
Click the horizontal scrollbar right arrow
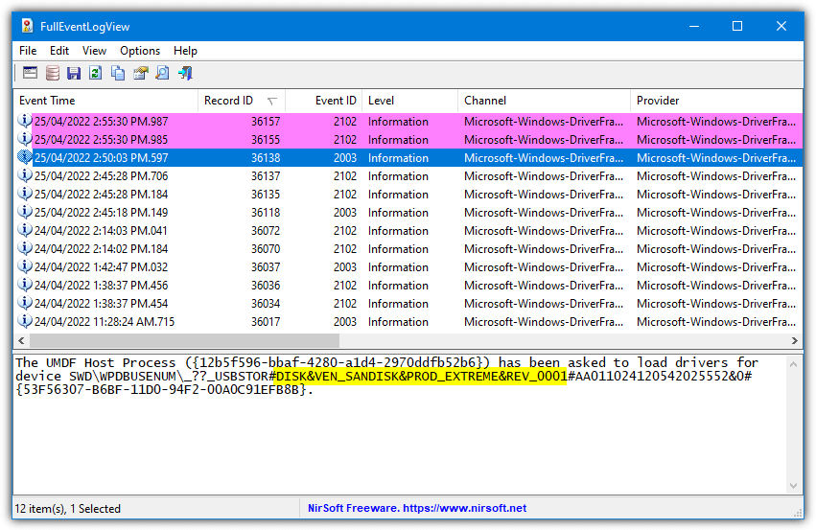pos(794,340)
